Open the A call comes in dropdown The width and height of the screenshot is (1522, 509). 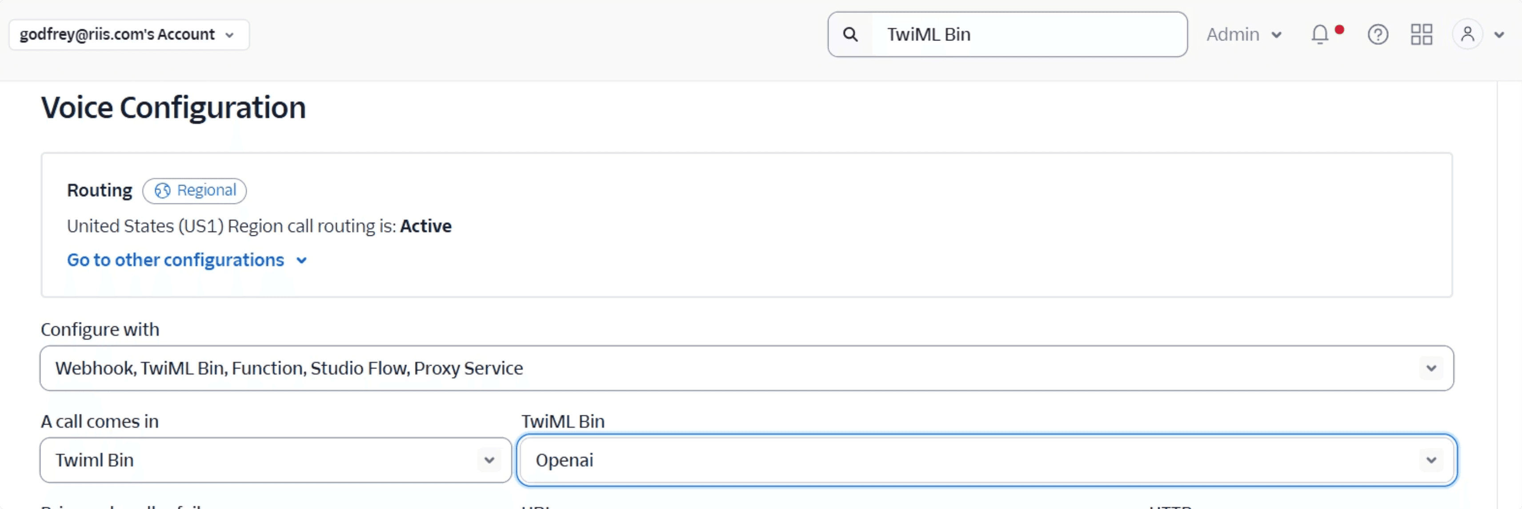click(276, 460)
